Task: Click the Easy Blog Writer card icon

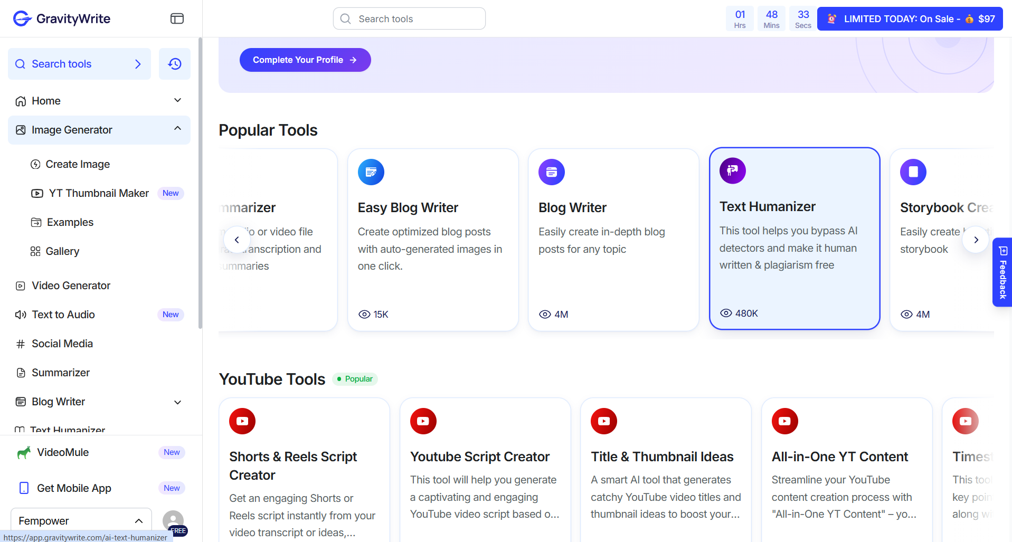Action: [371, 172]
